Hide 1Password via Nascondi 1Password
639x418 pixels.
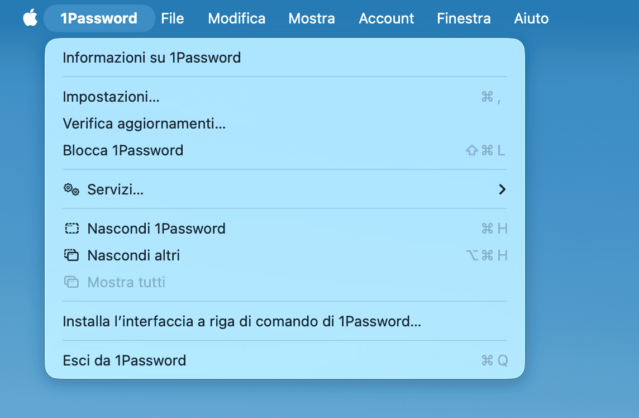(156, 228)
